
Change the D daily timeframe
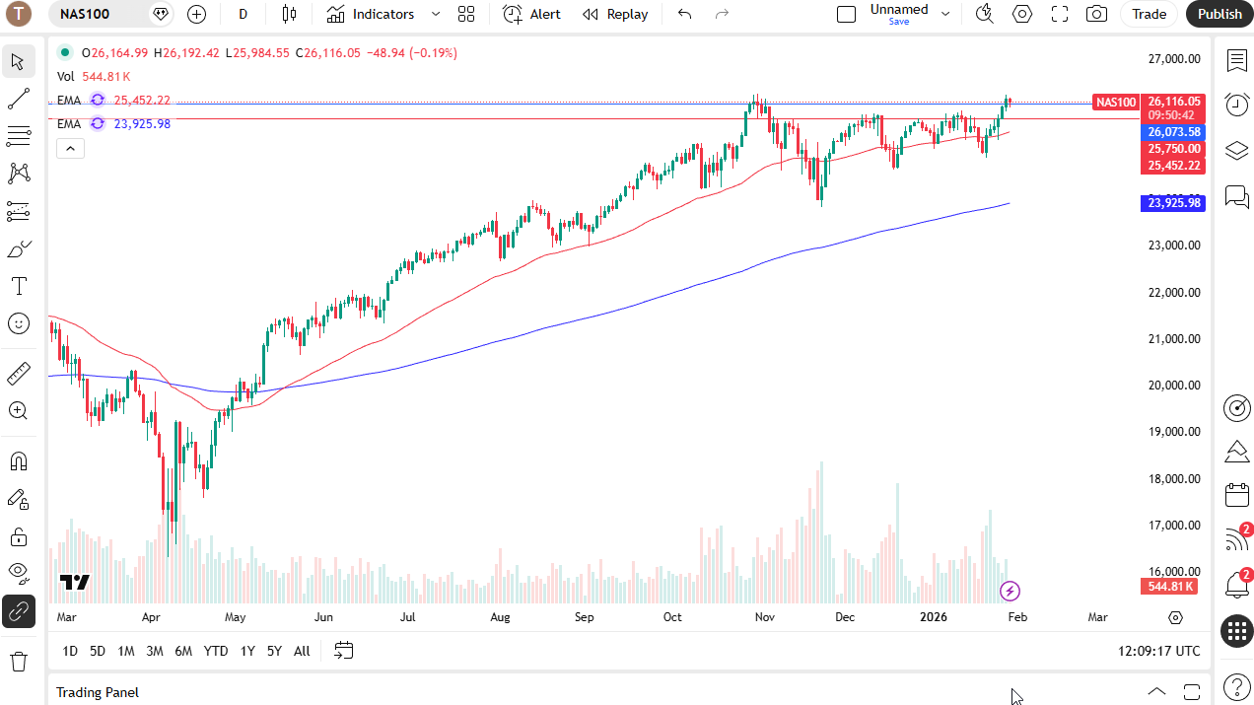243,14
